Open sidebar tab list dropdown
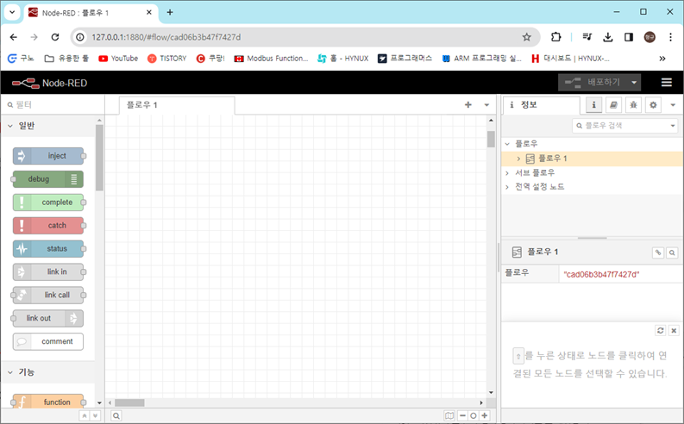 click(673, 105)
